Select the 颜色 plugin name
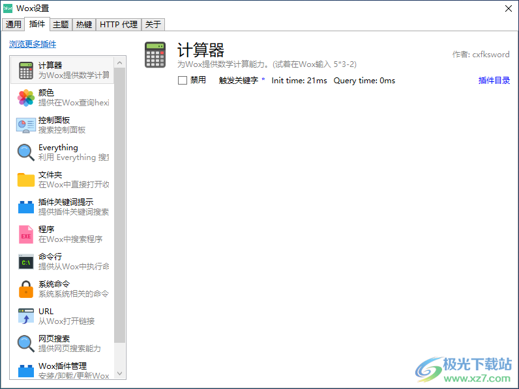The image size is (519, 389). coord(46,92)
